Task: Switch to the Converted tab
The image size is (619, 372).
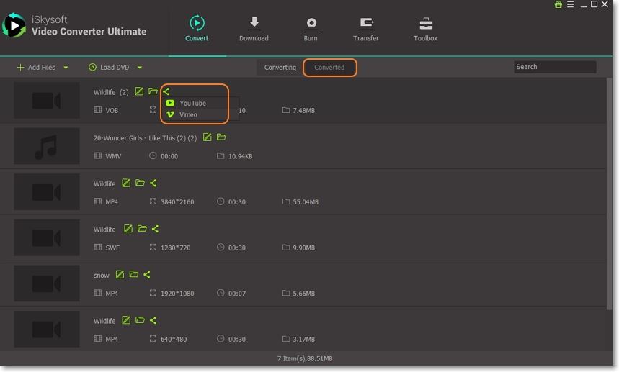Action: (x=329, y=68)
